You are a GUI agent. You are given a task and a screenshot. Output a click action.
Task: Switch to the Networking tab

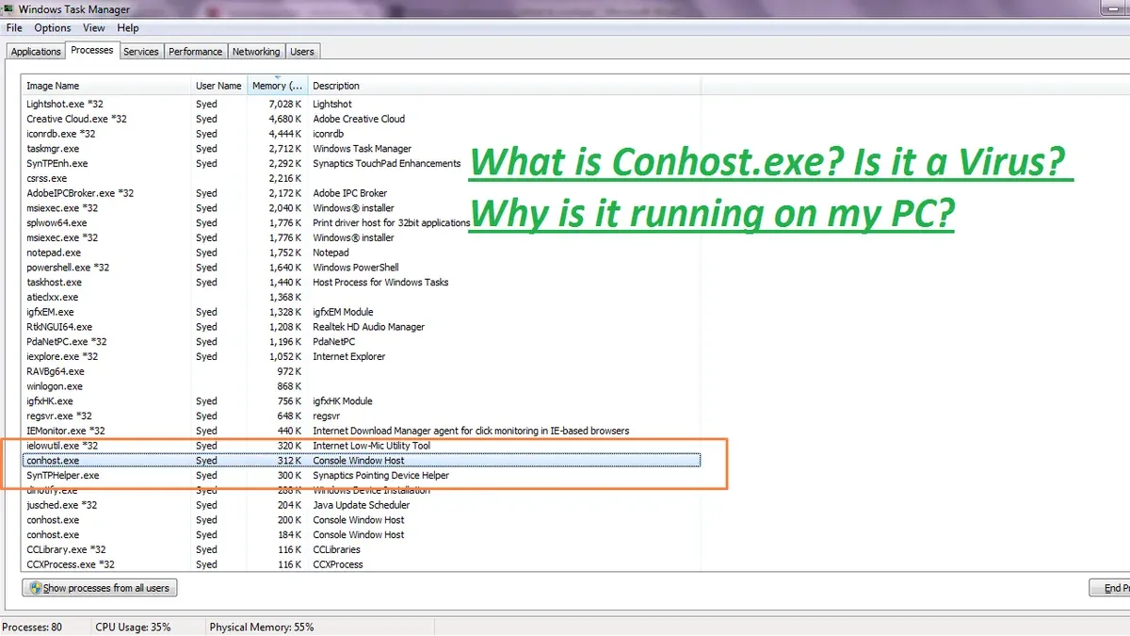[x=256, y=52]
